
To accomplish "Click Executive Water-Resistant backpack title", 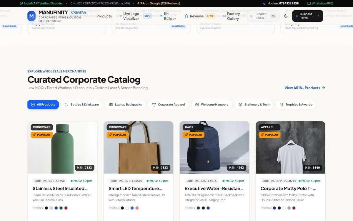I will tap(214, 189).
